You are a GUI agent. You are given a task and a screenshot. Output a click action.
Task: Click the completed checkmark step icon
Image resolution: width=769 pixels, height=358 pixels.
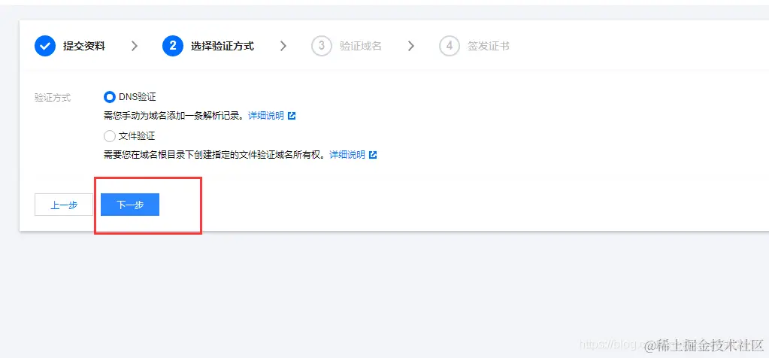coord(44,46)
